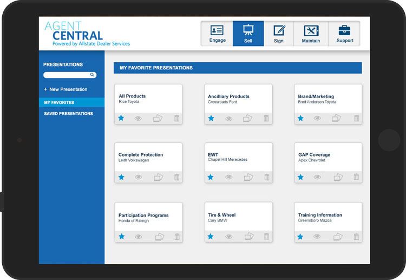The image size is (406, 280).
Task: Share the Brand/Marketing presentation
Action: (336, 118)
